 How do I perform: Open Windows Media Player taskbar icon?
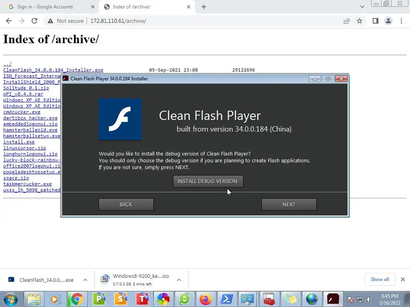pos(55,299)
